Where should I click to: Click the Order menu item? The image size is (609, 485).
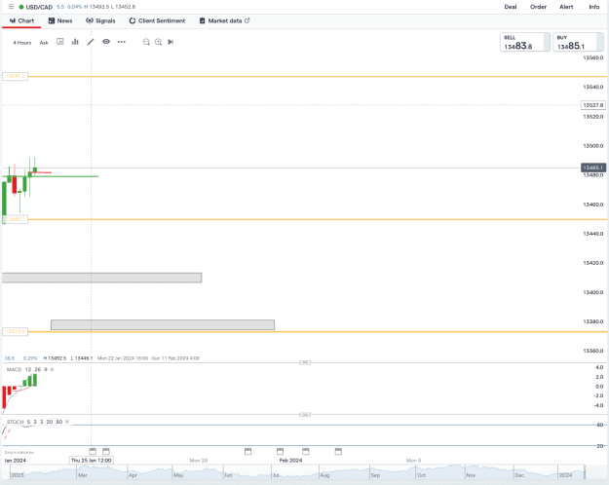[538, 7]
